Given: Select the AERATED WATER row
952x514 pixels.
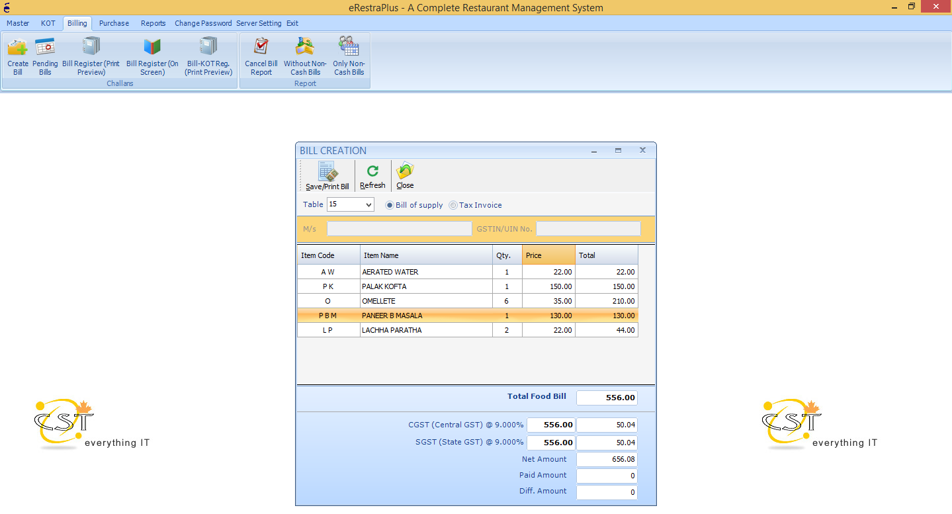Looking at the screenshot, I should pos(468,272).
